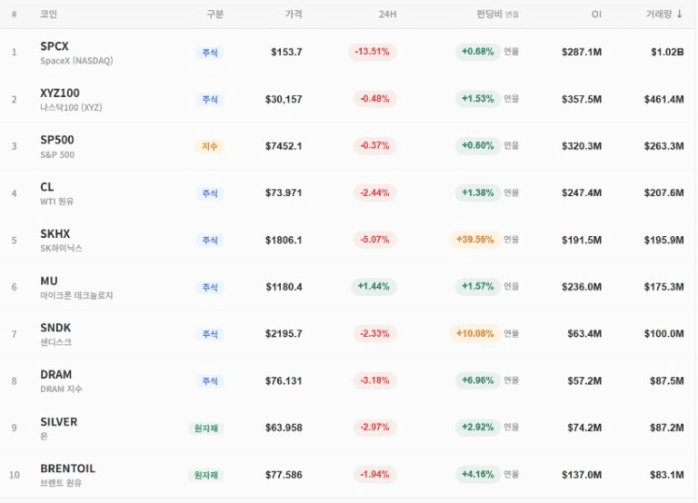Click the $153.7 price

tap(286, 52)
